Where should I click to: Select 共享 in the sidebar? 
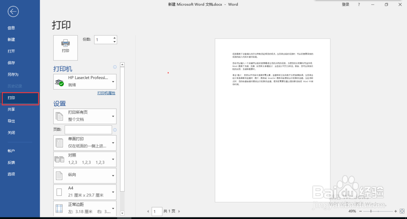(x=11, y=109)
